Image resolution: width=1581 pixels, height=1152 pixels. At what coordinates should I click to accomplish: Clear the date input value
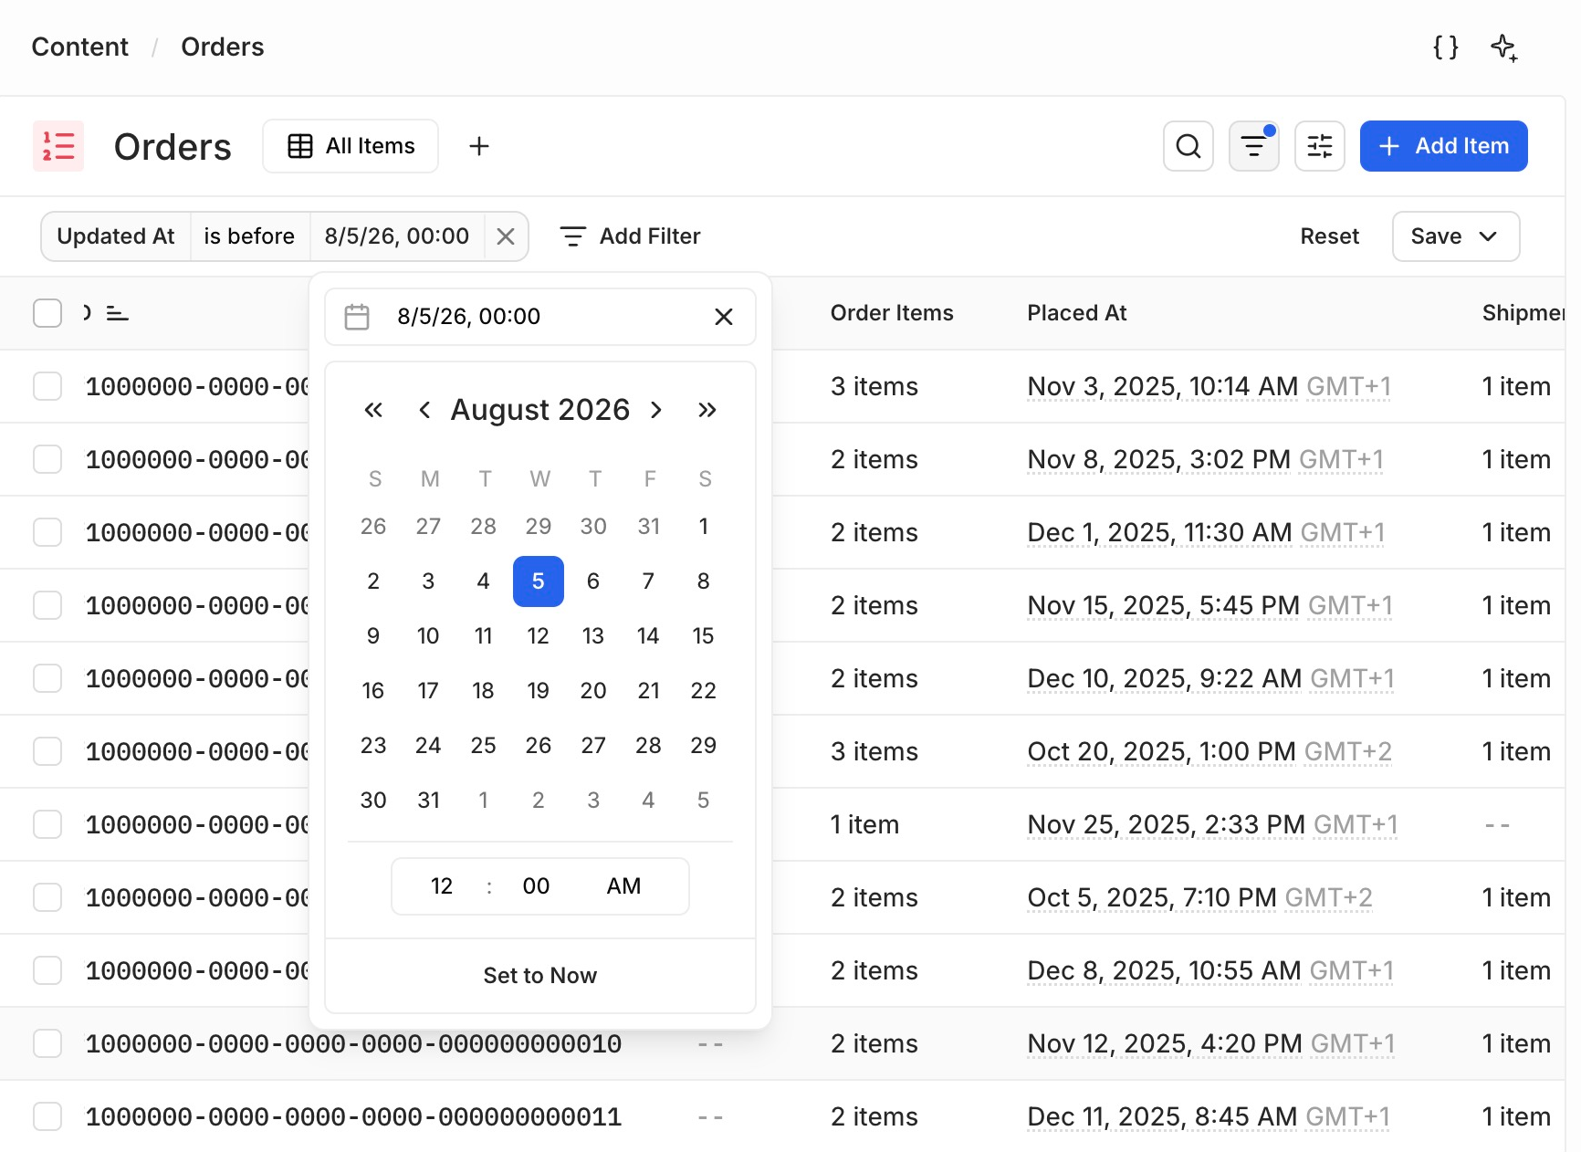724,317
